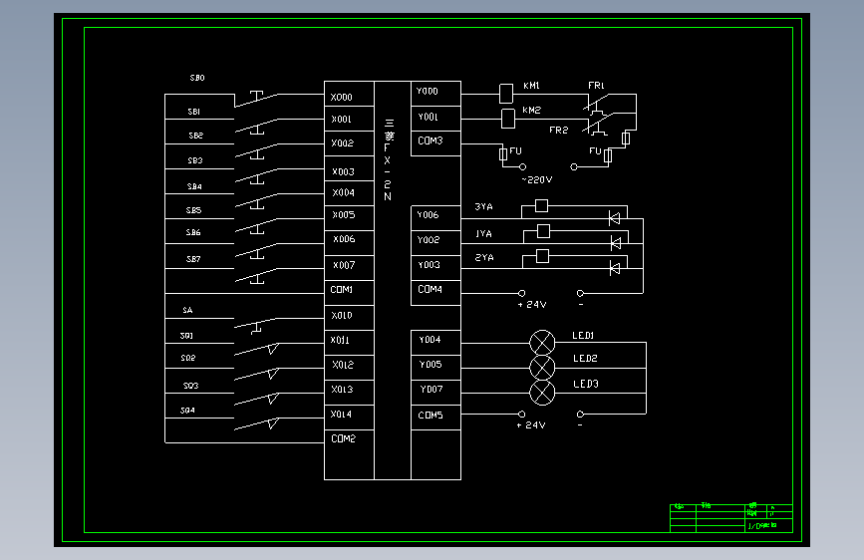Click X002 input terminal label

[x=342, y=143]
